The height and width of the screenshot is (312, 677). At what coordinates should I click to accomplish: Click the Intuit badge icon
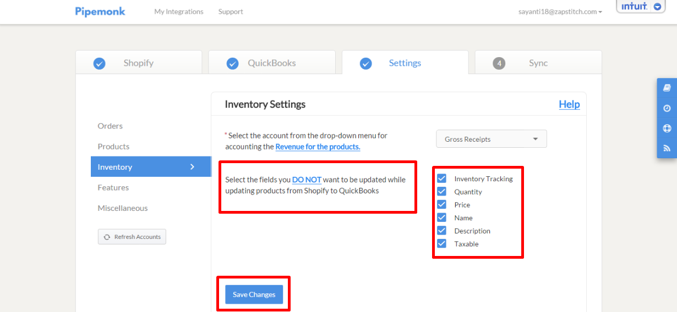click(634, 6)
